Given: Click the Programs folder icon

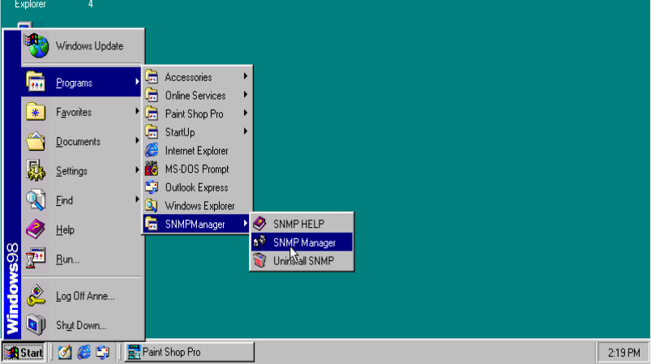Looking at the screenshot, I should [36, 82].
